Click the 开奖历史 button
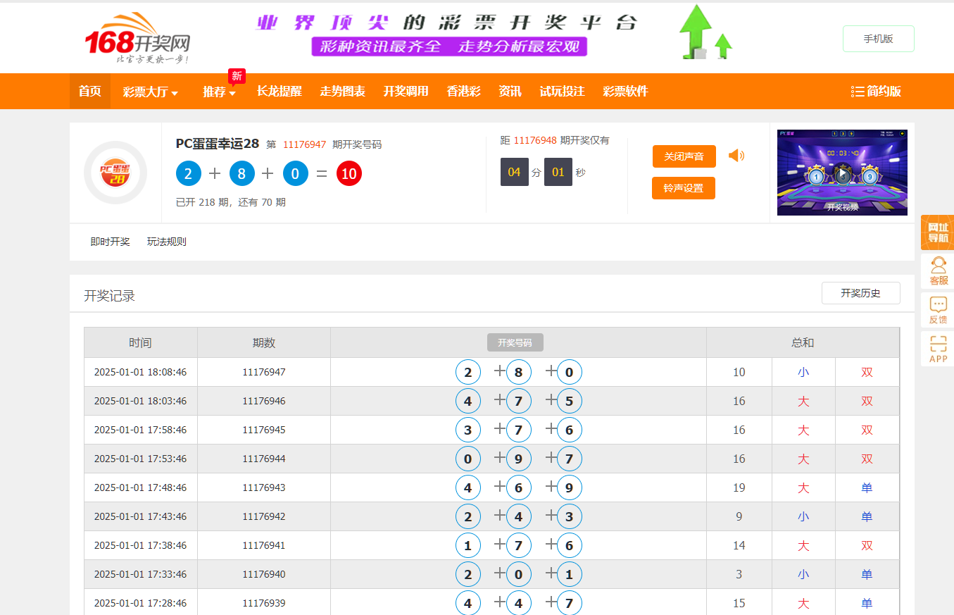This screenshot has width=954, height=615. coord(860,293)
